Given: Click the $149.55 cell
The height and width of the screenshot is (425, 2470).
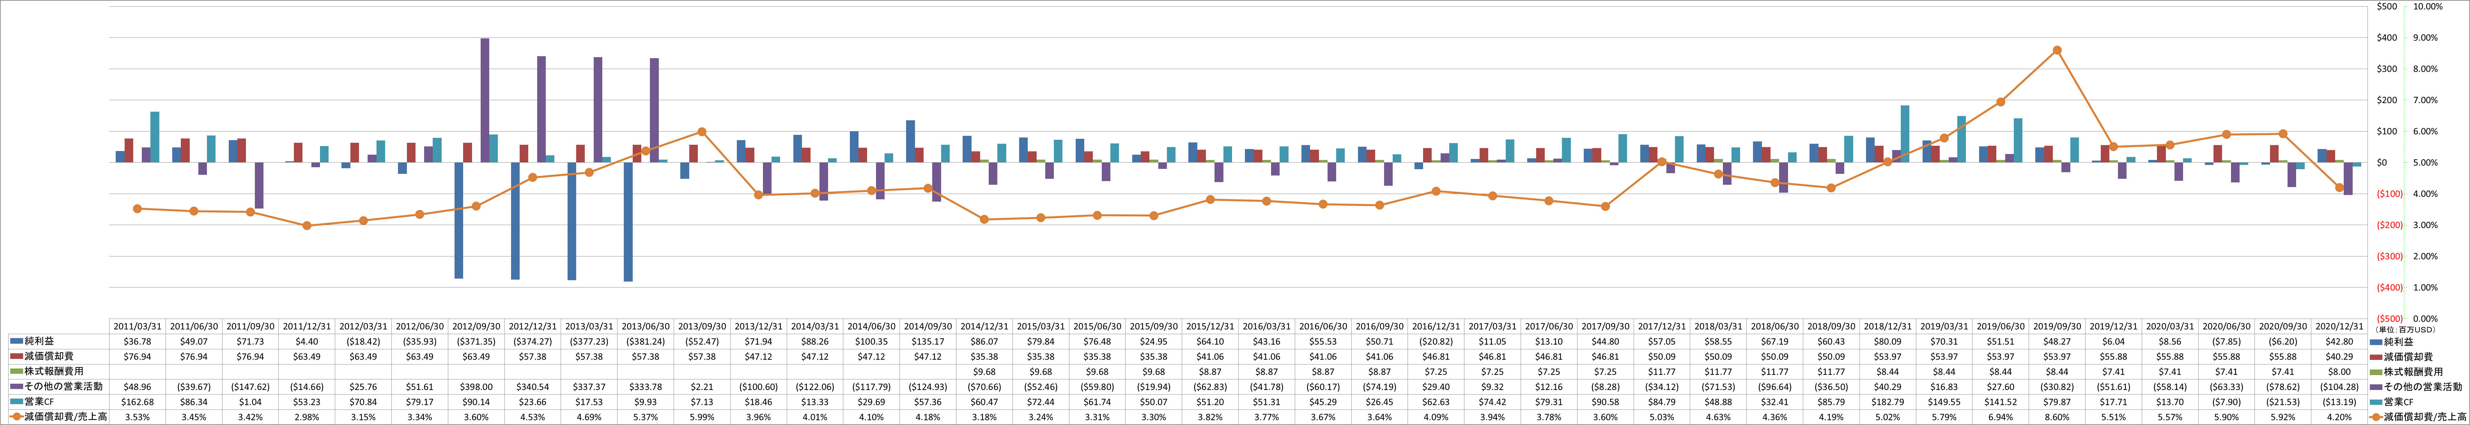Looking at the screenshot, I should coord(1944,402).
